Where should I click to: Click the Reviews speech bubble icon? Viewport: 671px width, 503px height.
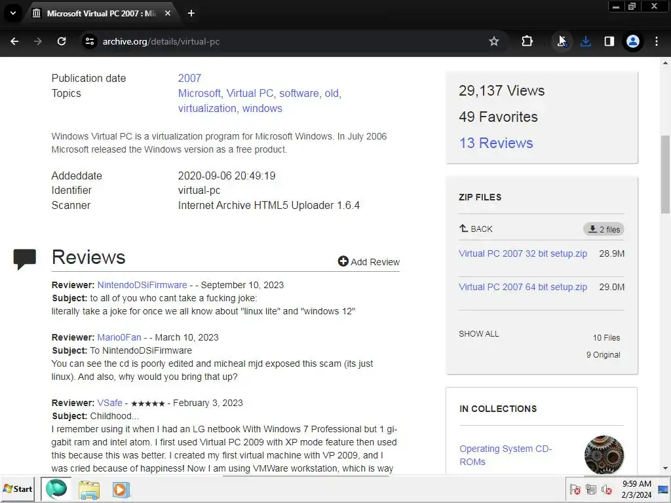25,259
